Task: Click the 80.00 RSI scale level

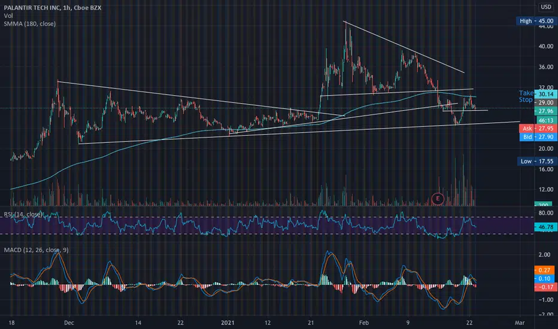Action: (546, 213)
